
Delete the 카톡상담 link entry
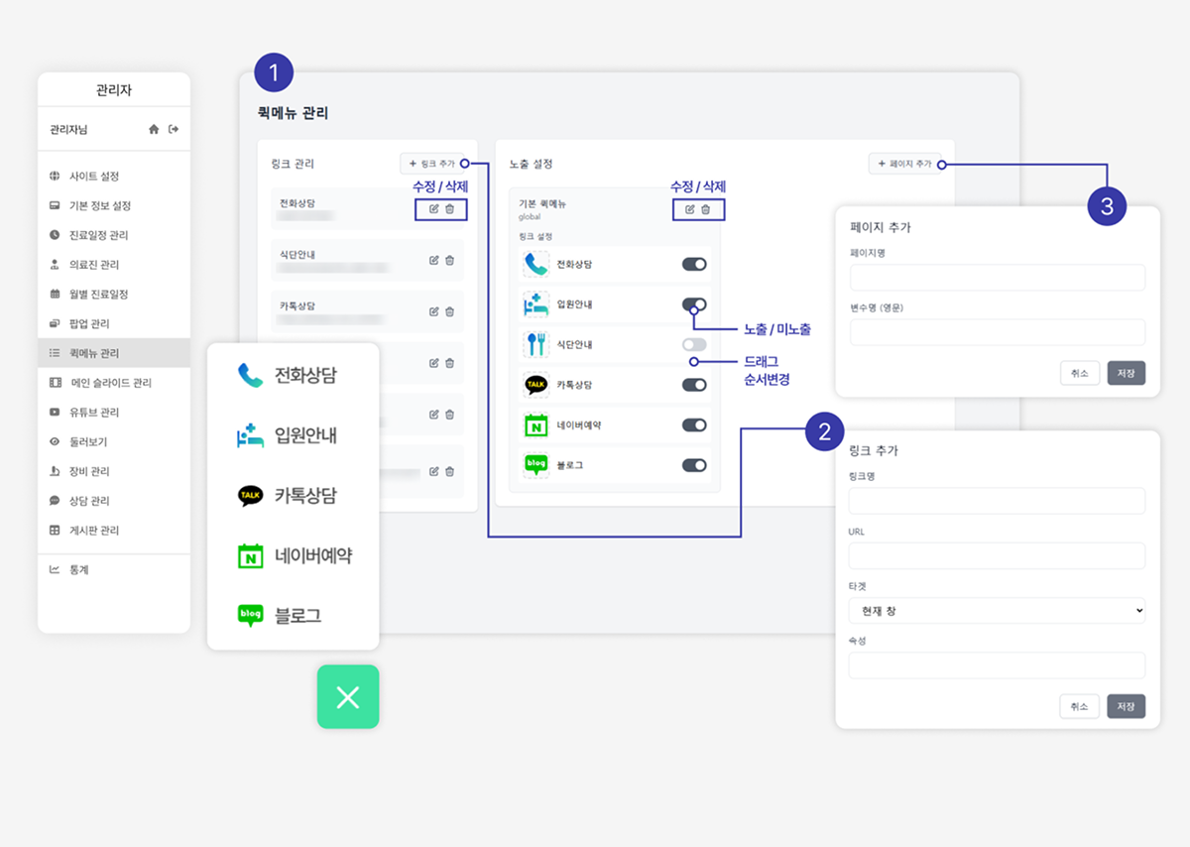449,310
